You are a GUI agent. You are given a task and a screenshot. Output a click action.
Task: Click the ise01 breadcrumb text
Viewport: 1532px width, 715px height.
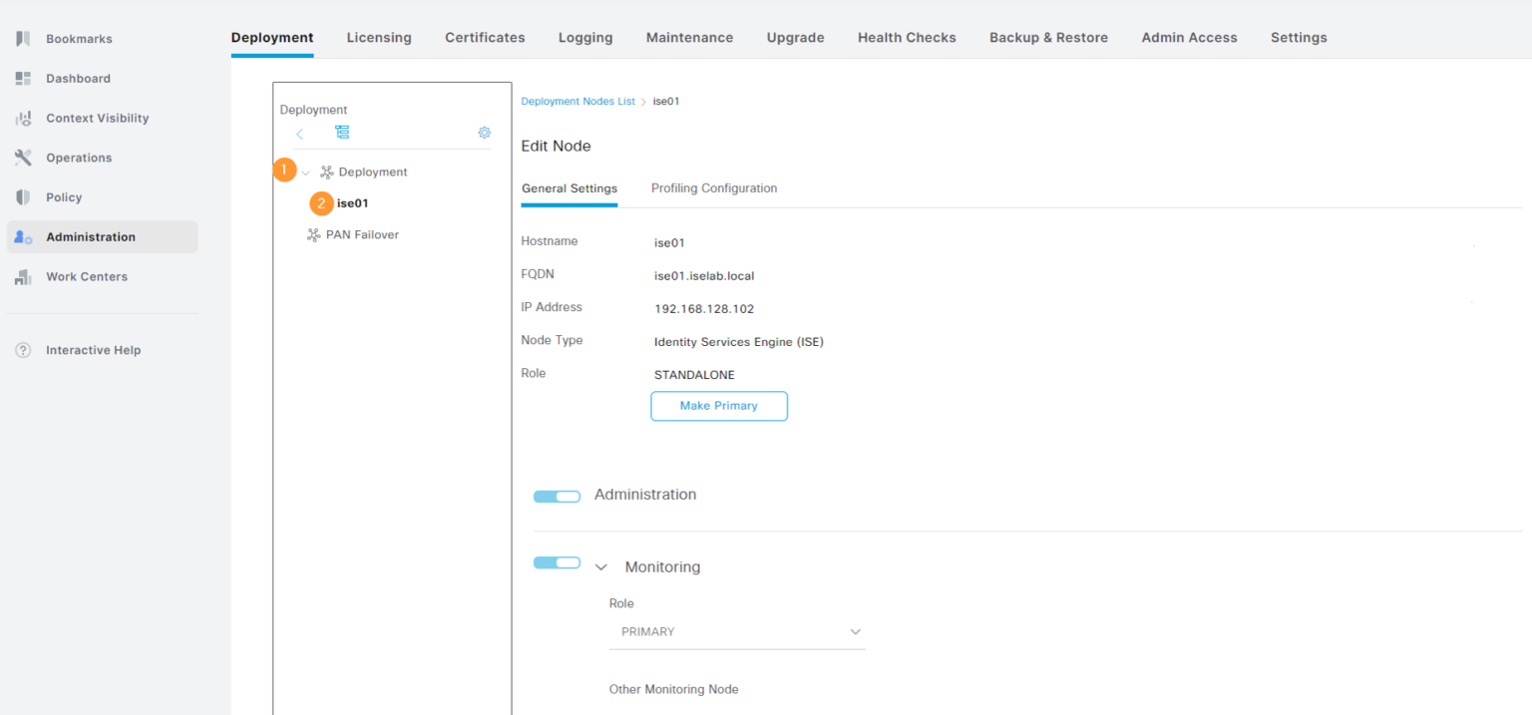pos(666,102)
